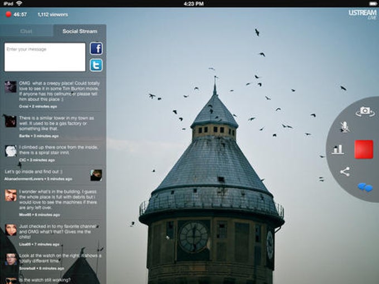The height and width of the screenshot is (284, 379).
Task: Click the 'Enter your message' text box
Action: point(45,57)
